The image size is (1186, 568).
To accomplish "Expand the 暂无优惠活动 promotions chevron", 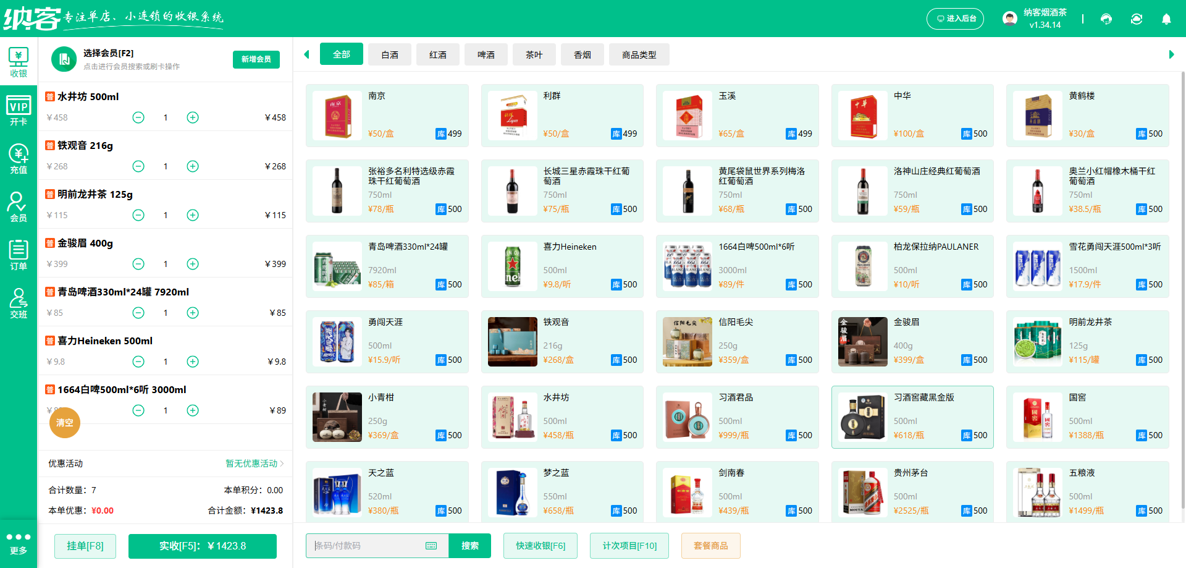I will pyautogui.click(x=282, y=464).
